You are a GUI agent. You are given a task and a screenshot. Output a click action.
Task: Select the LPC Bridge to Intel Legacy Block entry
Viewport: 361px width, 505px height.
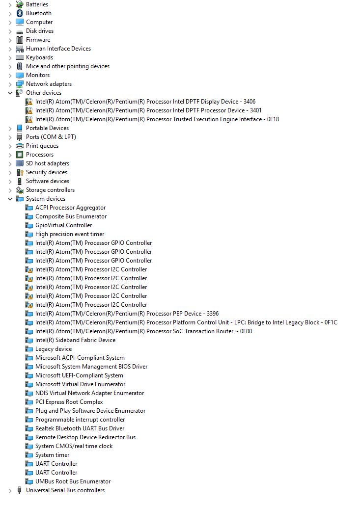pos(186,322)
